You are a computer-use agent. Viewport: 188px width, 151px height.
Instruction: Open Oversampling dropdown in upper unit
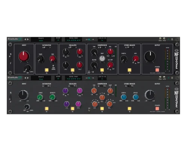click(58, 39)
